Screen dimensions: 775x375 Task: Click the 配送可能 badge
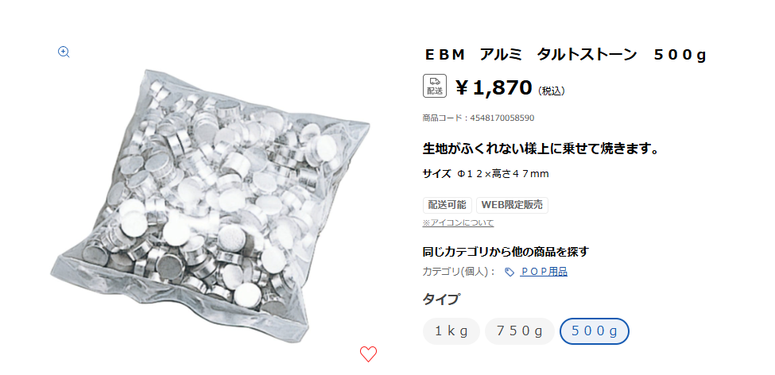point(447,204)
